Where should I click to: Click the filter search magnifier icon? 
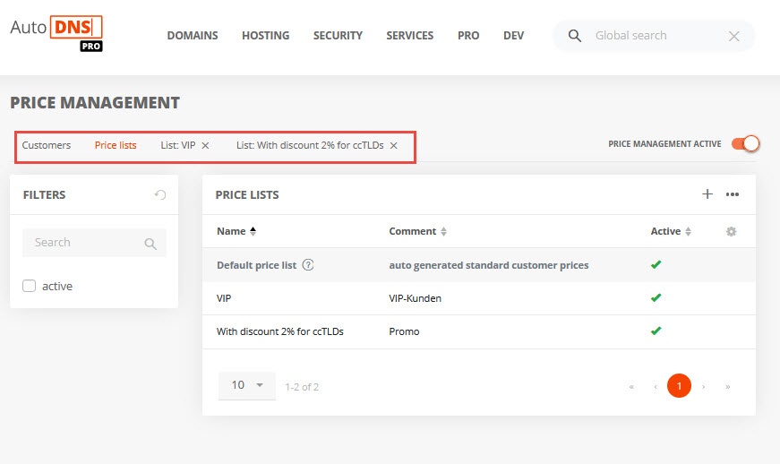pos(150,243)
